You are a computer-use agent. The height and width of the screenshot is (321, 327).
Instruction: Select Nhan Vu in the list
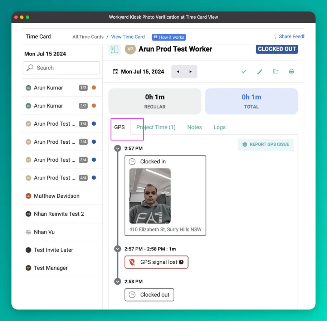click(62, 232)
